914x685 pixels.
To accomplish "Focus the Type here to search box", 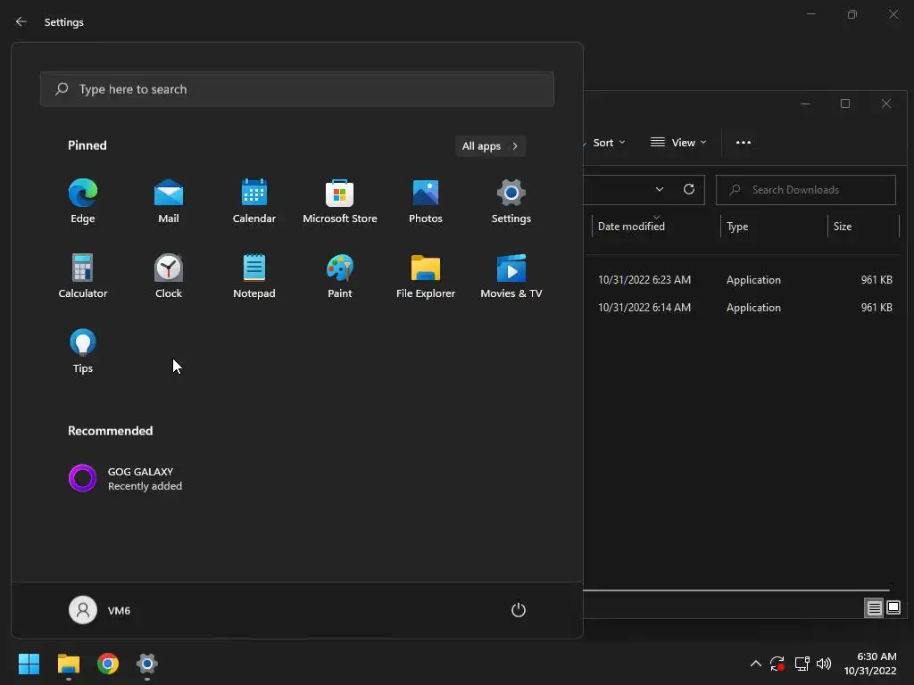I will pos(296,89).
